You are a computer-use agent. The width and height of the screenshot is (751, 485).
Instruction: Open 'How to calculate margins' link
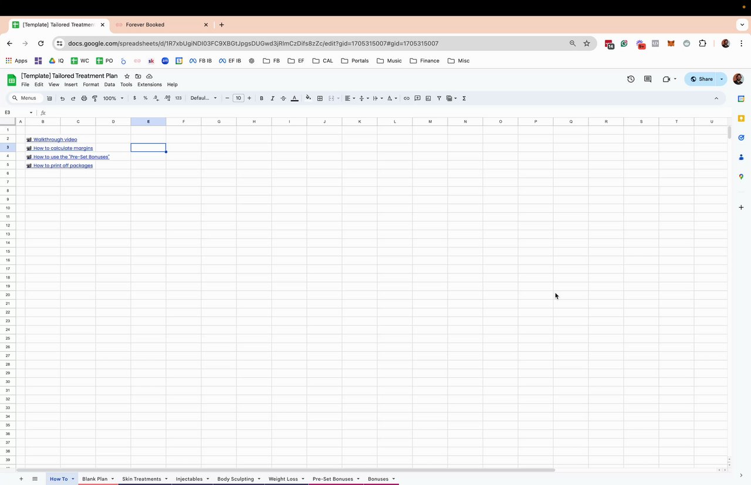click(x=63, y=148)
